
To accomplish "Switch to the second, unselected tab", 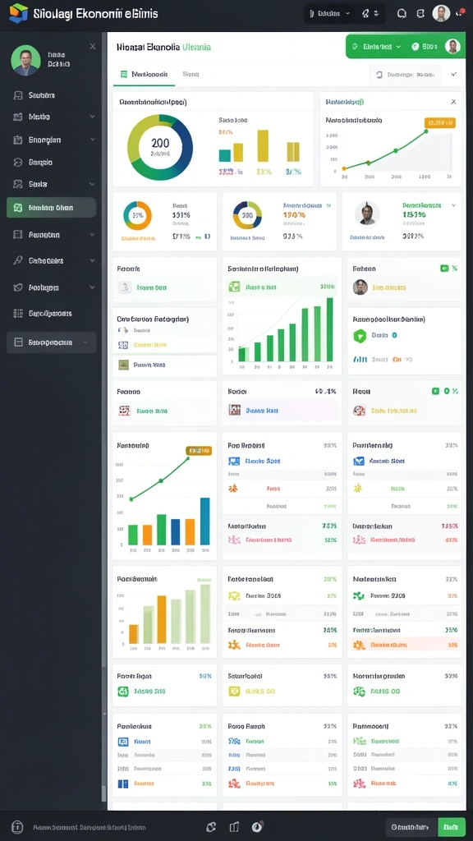I will (x=191, y=75).
